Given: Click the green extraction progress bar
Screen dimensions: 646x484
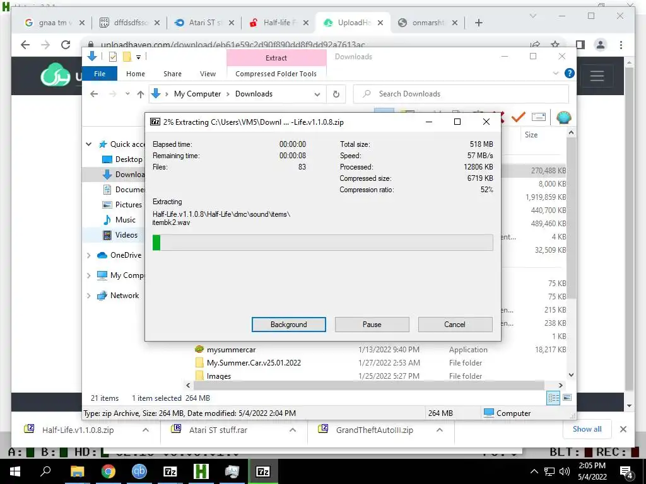Looking at the screenshot, I should 322,243.
